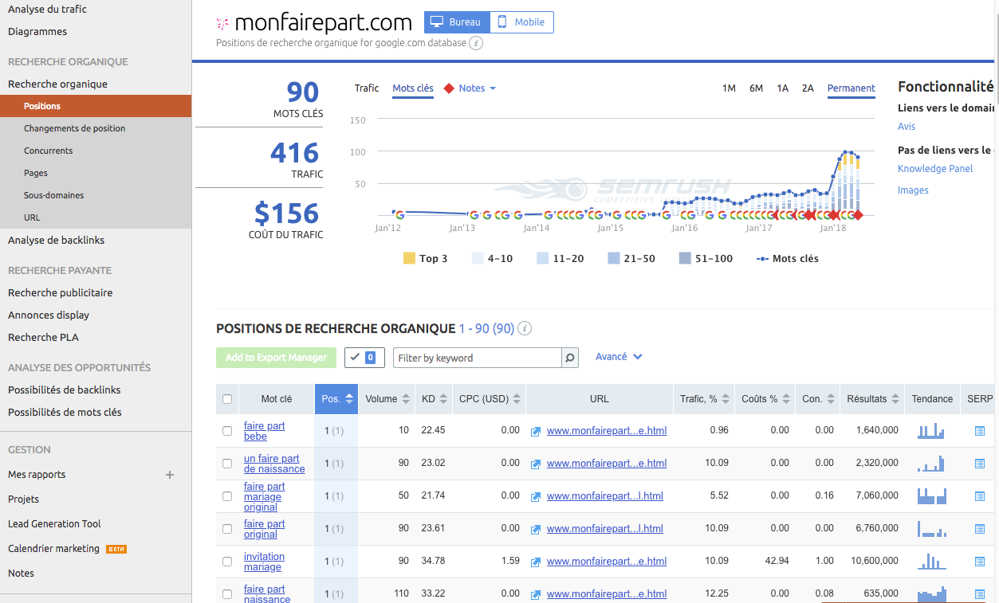This screenshot has width=999, height=603.
Task: Open external link icon for invitation mariage URL
Action: (536, 562)
